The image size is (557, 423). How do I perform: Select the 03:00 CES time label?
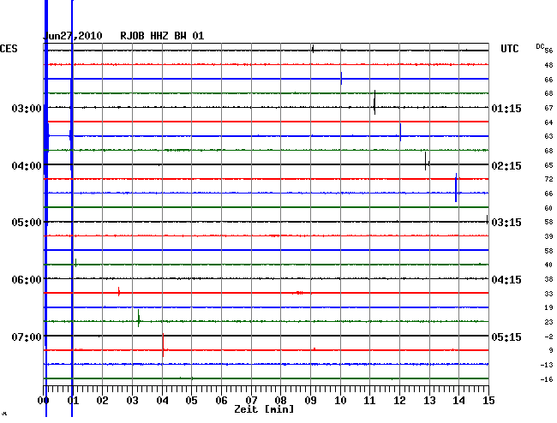(x=27, y=108)
